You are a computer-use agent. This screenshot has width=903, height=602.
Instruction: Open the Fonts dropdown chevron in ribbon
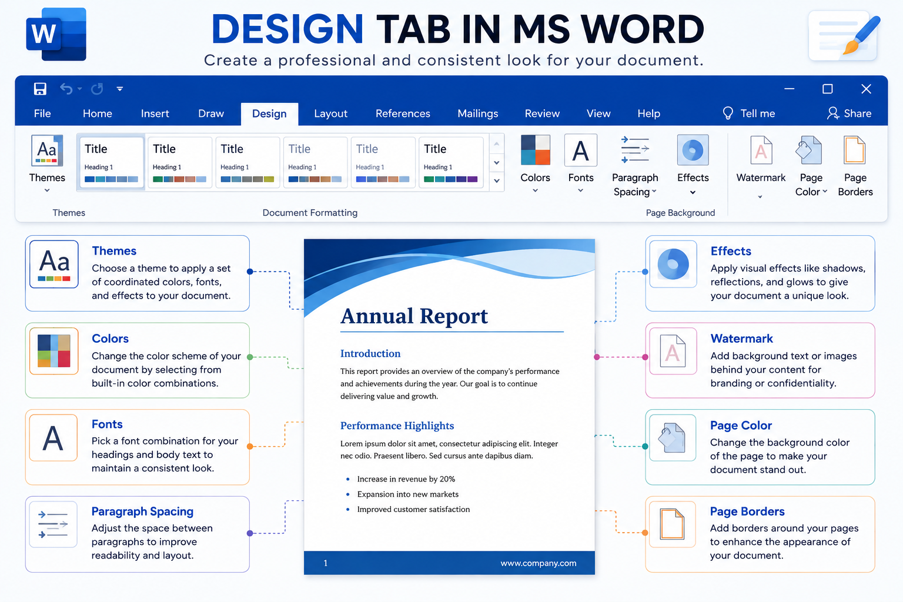pos(581,190)
